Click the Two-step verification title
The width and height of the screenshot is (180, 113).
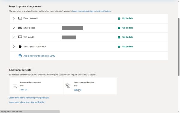tap(84, 83)
